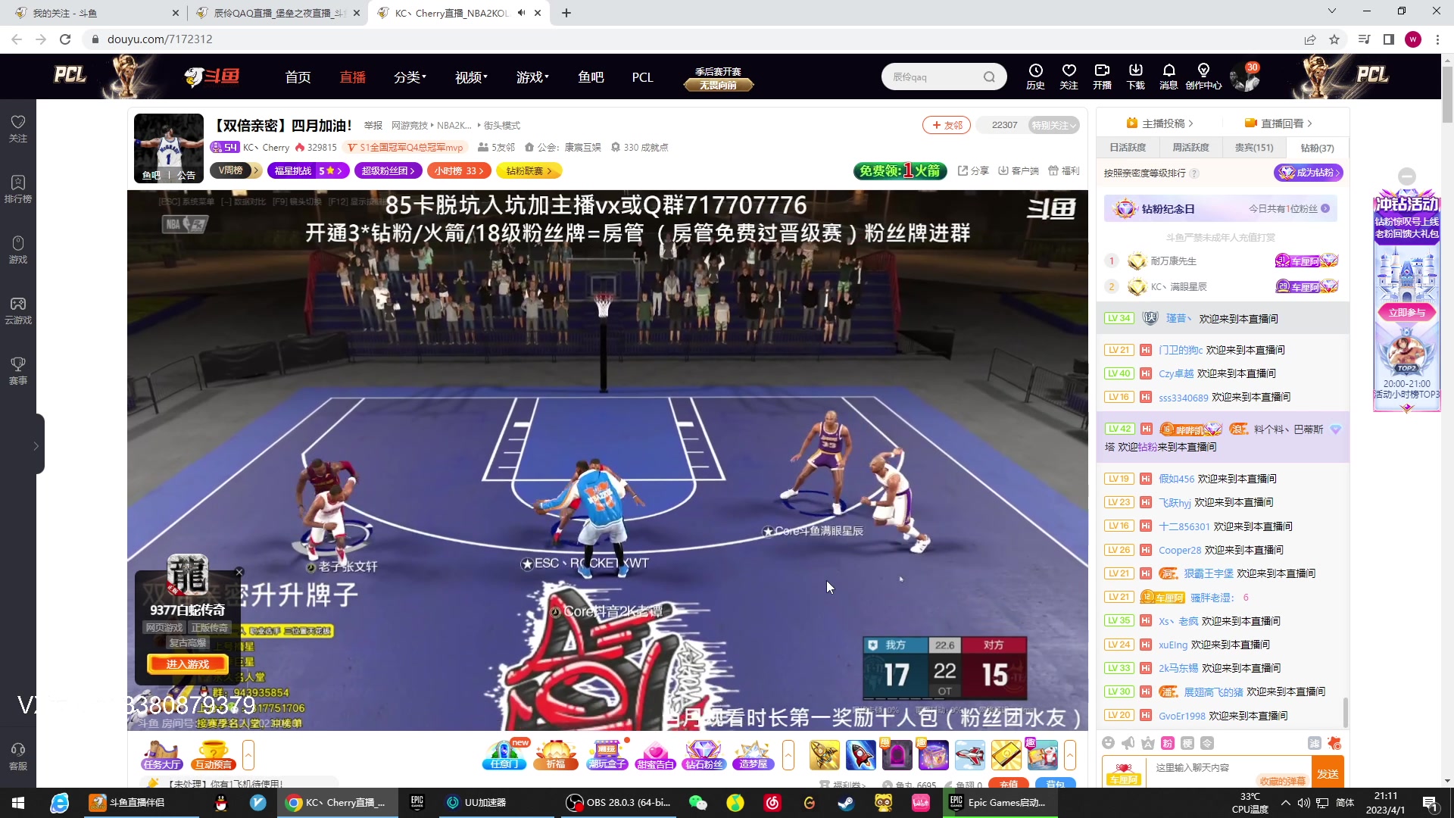Switch to the 周活跃度 tab

(1190, 148)
